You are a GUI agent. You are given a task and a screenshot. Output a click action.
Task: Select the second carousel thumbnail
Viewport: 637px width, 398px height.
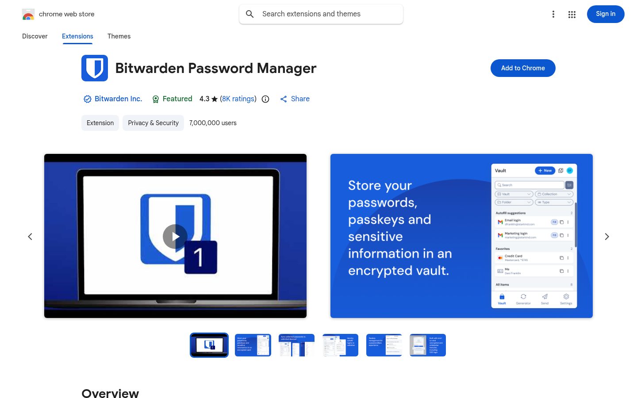tap(253, 345)
